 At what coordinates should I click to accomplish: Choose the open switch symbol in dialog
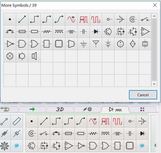pyautogui.click(x=145, y=19)
